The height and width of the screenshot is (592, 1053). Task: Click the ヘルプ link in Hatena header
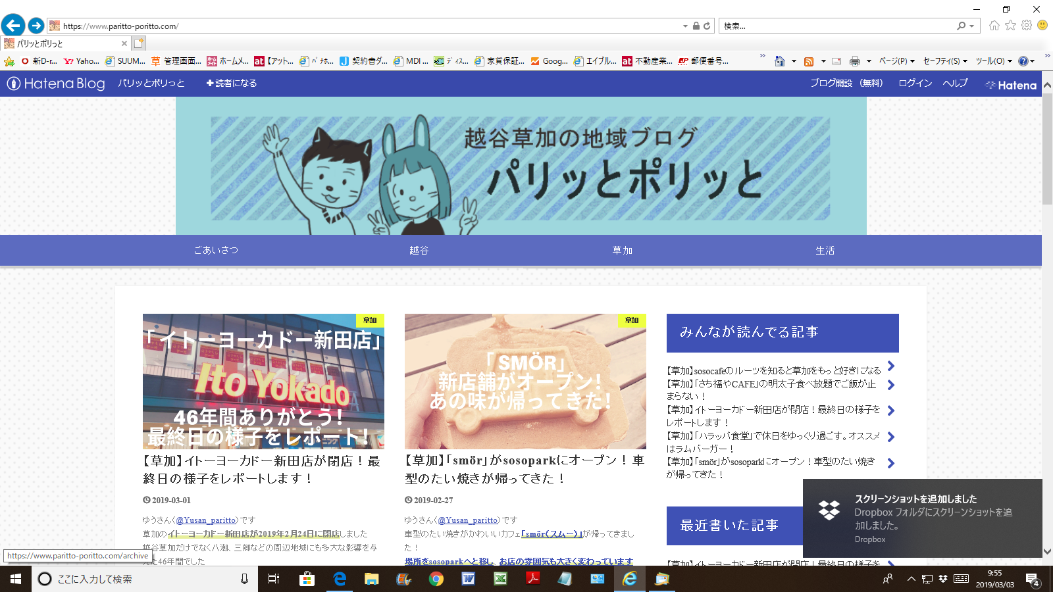[955, 83]
